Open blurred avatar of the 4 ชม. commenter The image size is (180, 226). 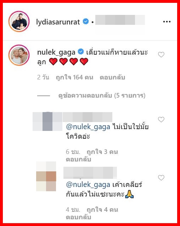46,176
